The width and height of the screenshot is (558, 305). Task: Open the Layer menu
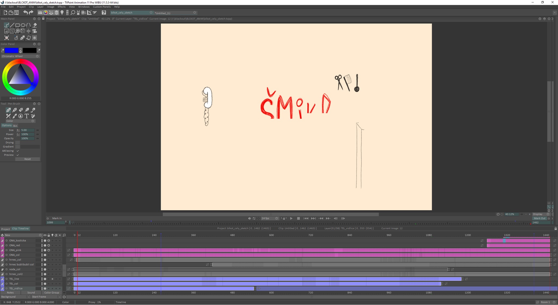coord(40,7)
